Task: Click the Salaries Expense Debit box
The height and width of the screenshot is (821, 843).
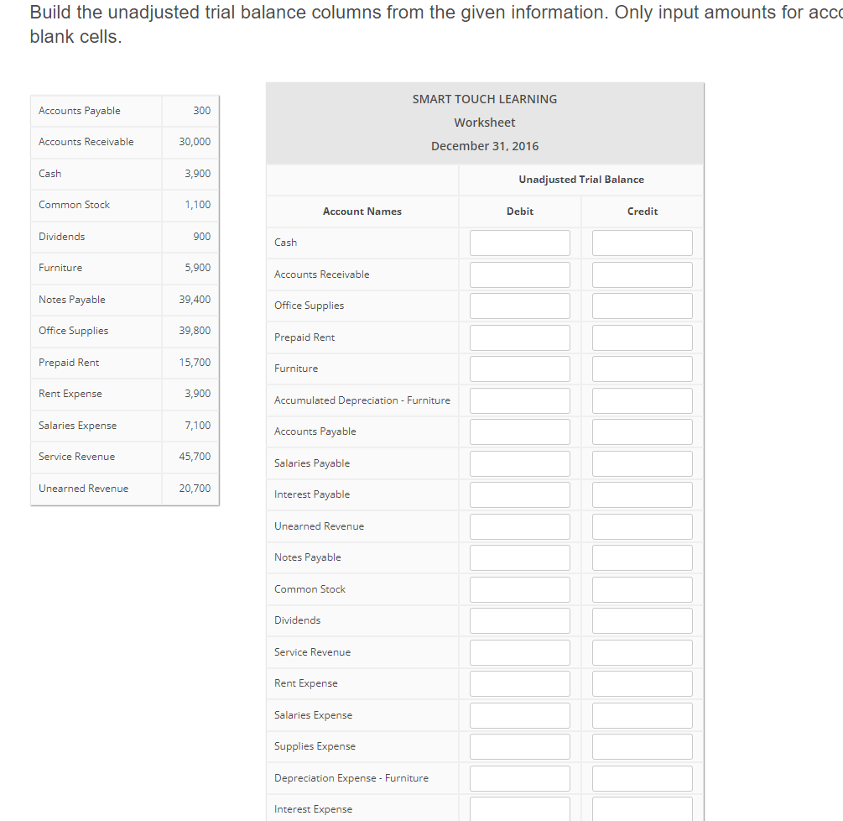Action: pyautogui.click(x=519, y=714)
